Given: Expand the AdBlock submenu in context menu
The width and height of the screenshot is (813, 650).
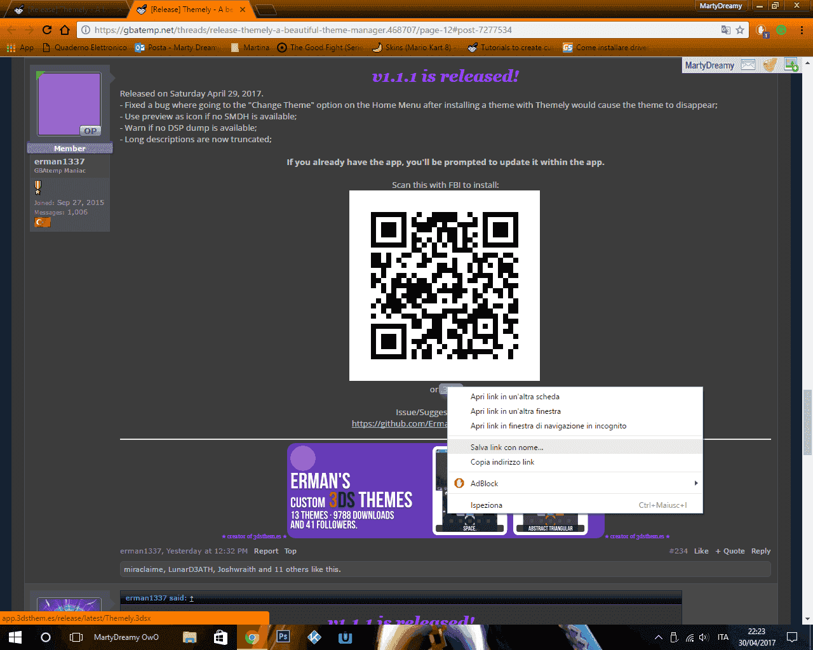Looking at the screenshot, I should (x=575, y=484).
